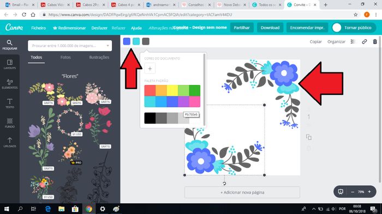The width and height of the screenshot is (382, 214).
Task: Bookmark page with the star icon
Action: pos(355,15)
